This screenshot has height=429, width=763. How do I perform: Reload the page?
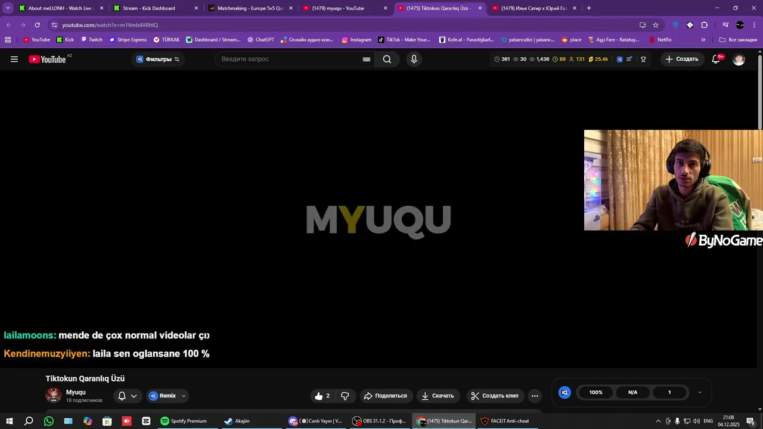tap(37, 25)
